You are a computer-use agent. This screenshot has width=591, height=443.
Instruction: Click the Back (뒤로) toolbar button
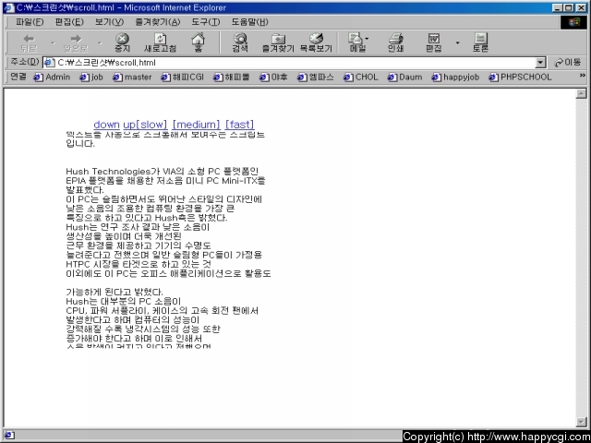29,42
